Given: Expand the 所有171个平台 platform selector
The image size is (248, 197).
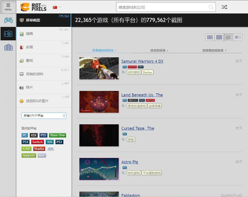Looking at the screenshot, I should [44, 116].
